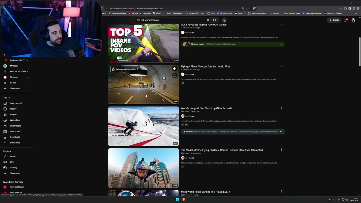
Task: Open YouTube notifications bell
Action: pos(345,20)
